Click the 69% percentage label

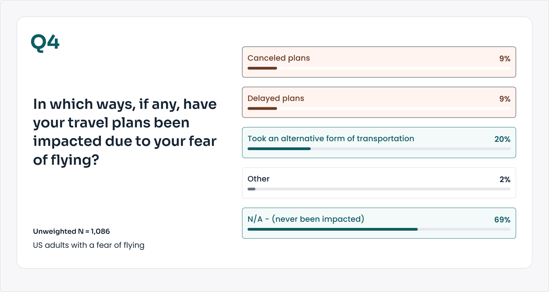[x=502, y=220]
